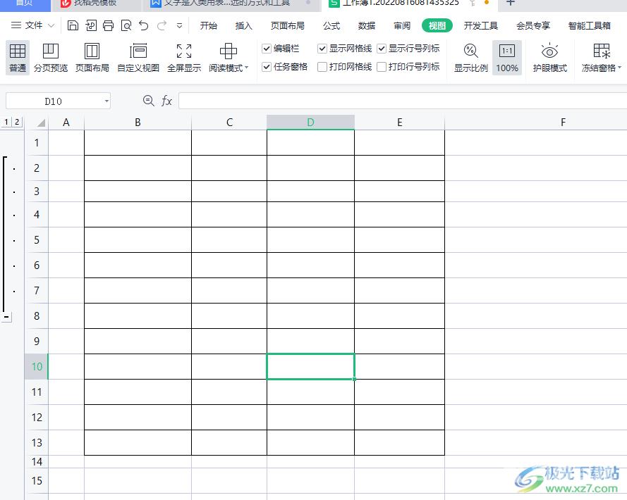
Task: Click the export to PDF icon
Action: pyautogui.click(x=91, y=25)
